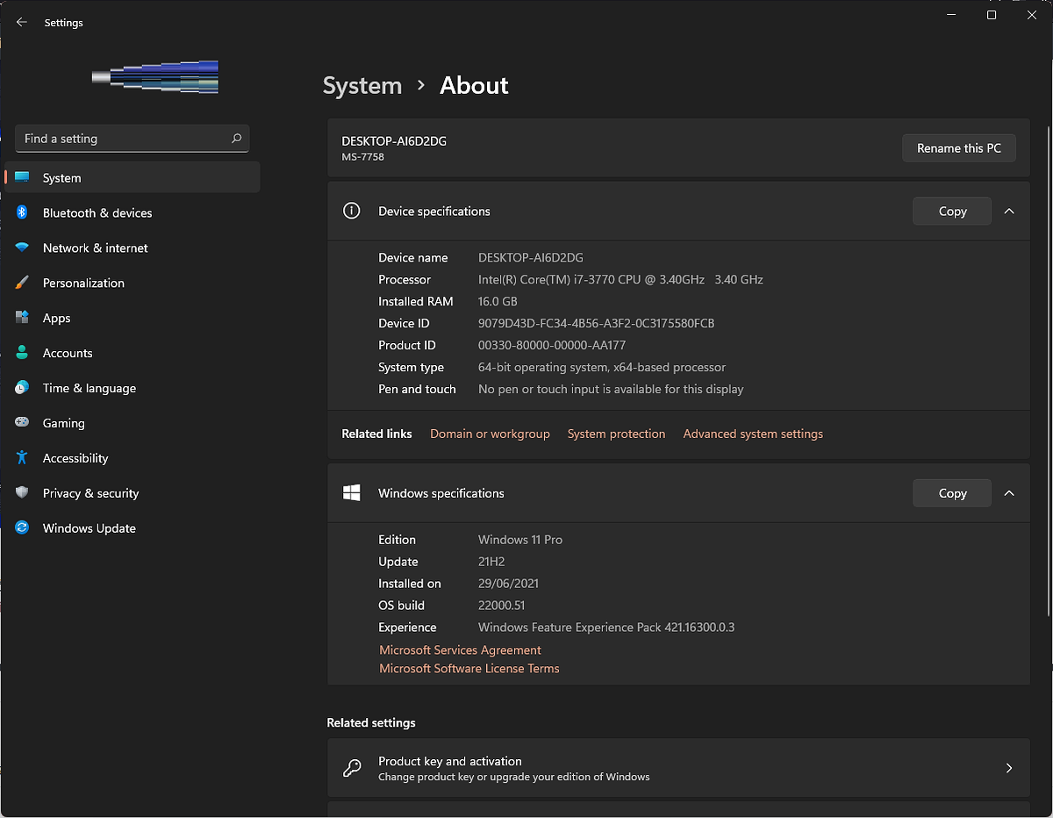The height and width of the screenshot is (818, 1053).
Task: Click the Apps grid icon
Action: click(x=22, y=319)
